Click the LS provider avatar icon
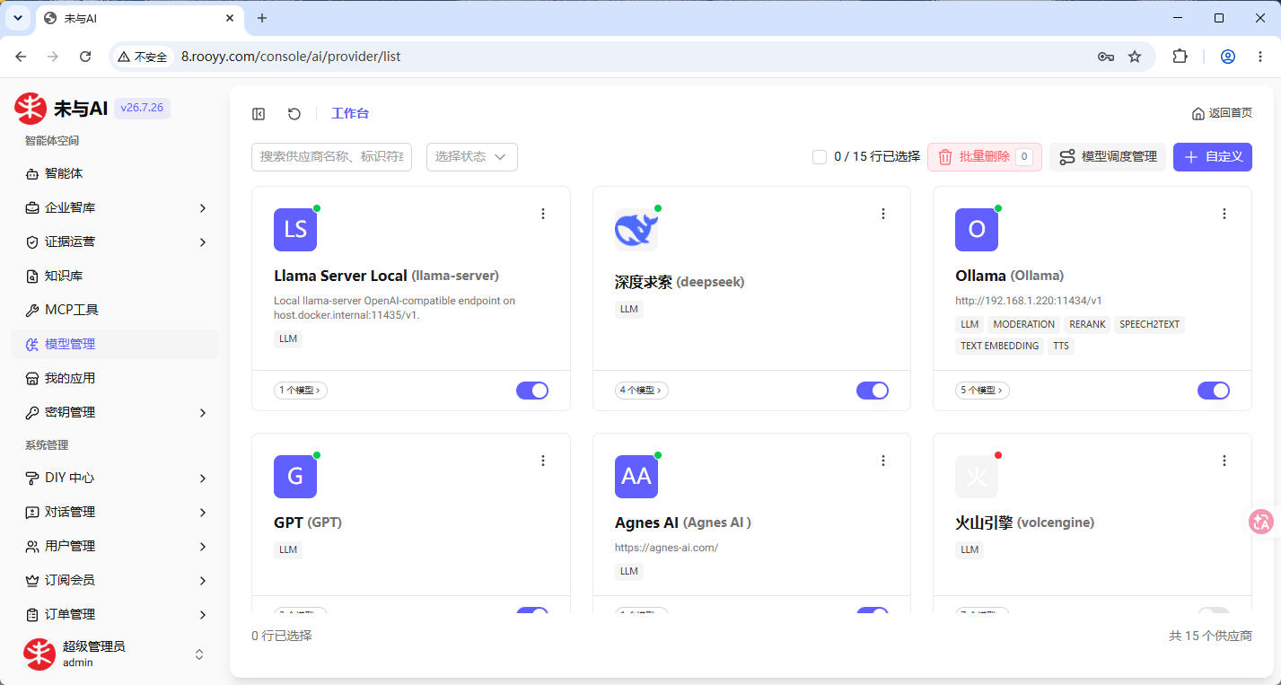Image resolution: width=1281 pixels, height=685 pixels. click(295, 230)
